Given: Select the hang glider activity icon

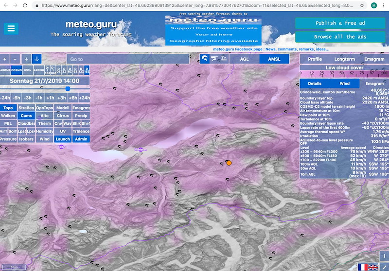Looking at the screenshot, I should pos(214,59).
